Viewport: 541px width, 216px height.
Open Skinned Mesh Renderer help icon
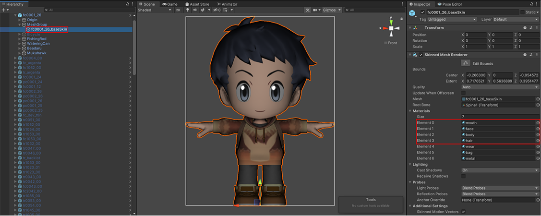coord(525,55)
